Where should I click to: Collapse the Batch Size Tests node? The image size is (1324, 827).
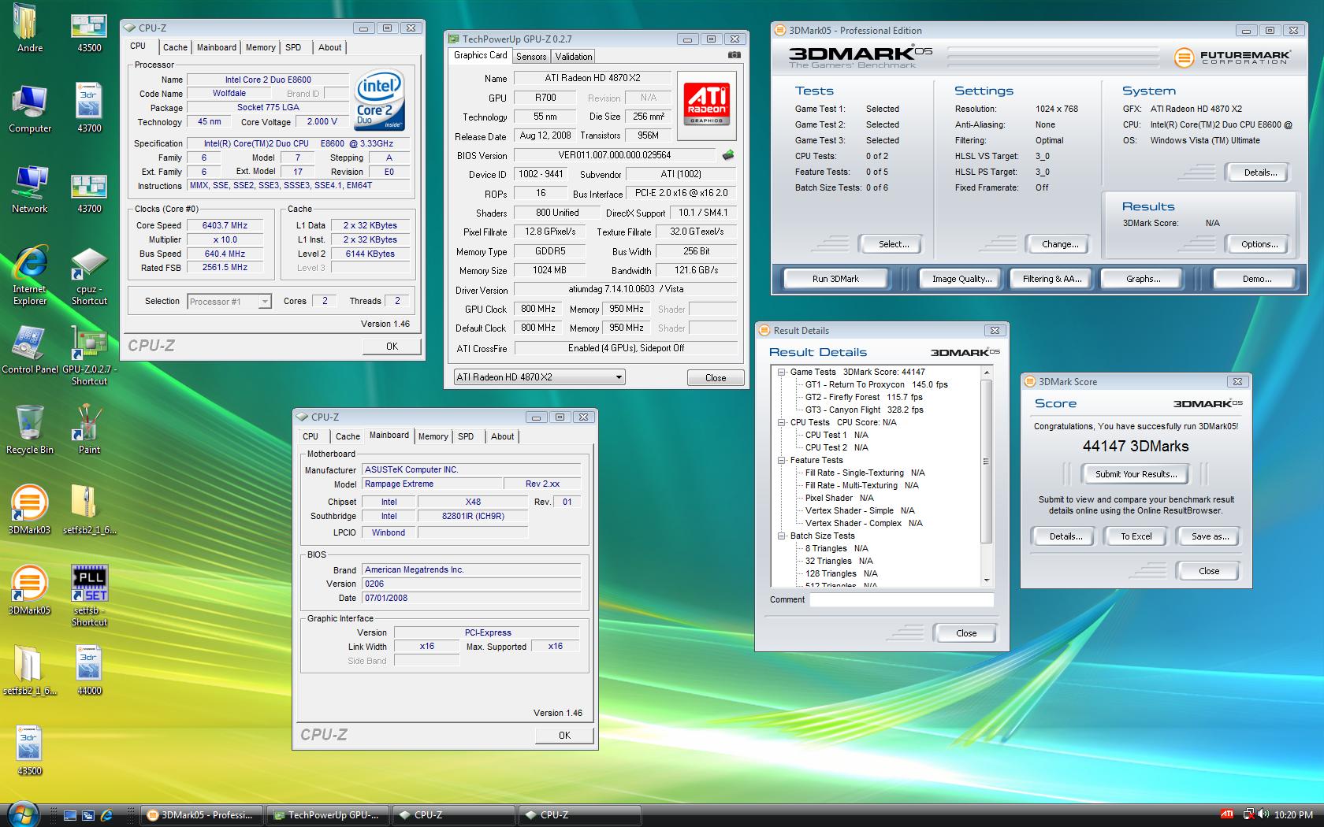[x=782, y=536]
